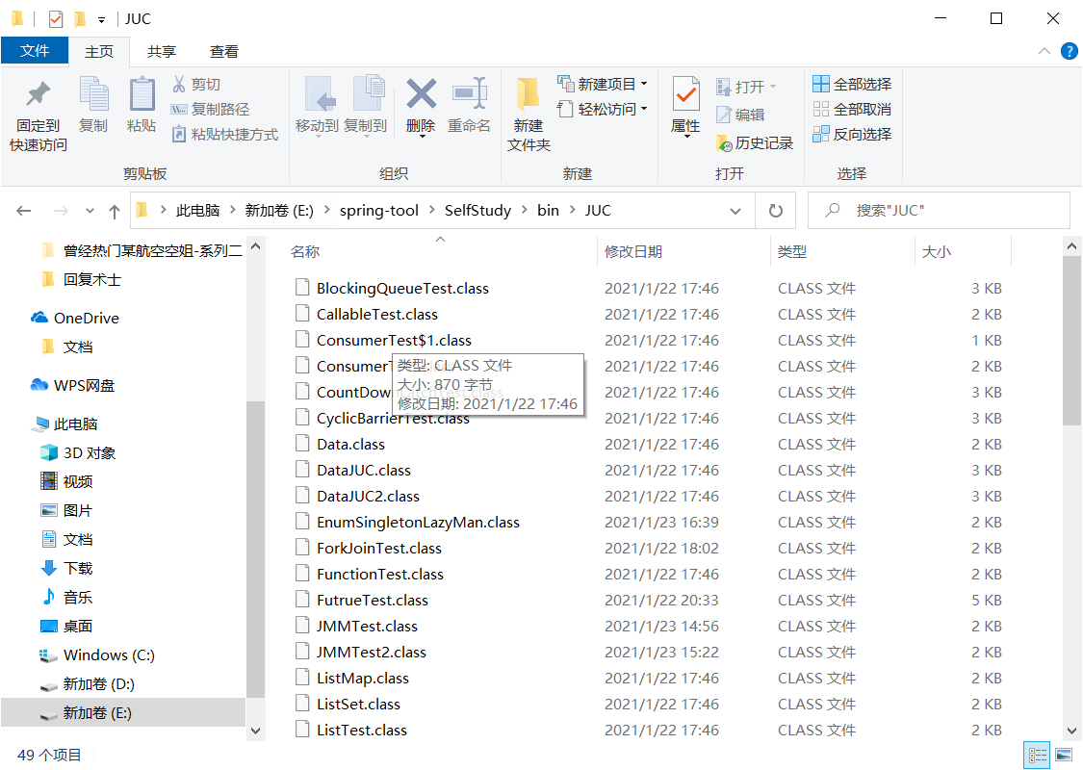This screenshot has height=770, width=1083.
Task: Select the file JMMTest2.class
Action: click(x=372, y=652)
